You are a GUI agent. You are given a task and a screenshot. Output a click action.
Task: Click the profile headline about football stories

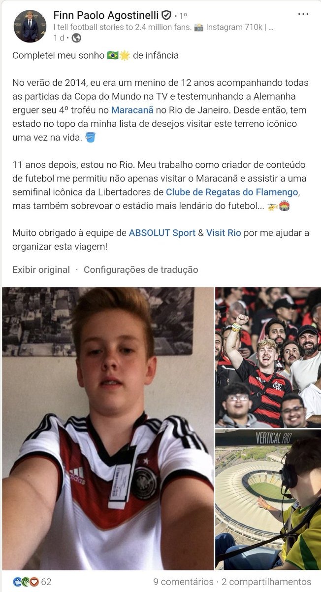pos(163,28)
